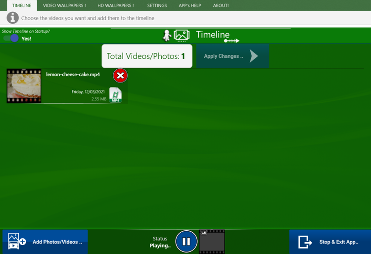Click the picture frame icon near Timeline
The image size is (371, 254).
[x=182, y=36]
